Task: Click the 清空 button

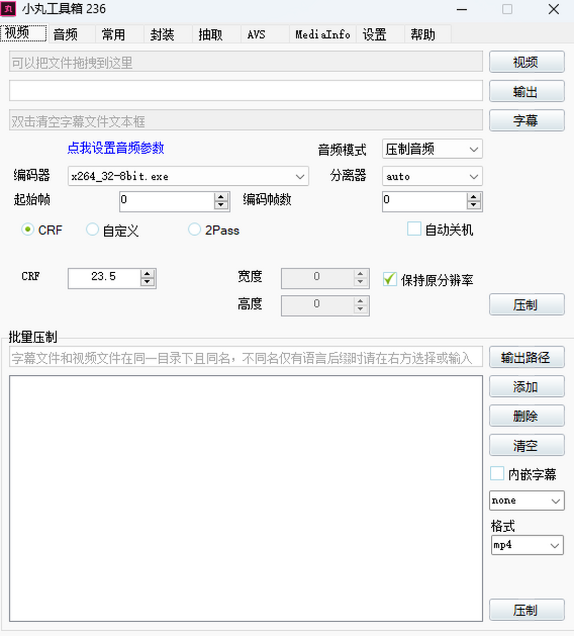Action: point(527,446)
